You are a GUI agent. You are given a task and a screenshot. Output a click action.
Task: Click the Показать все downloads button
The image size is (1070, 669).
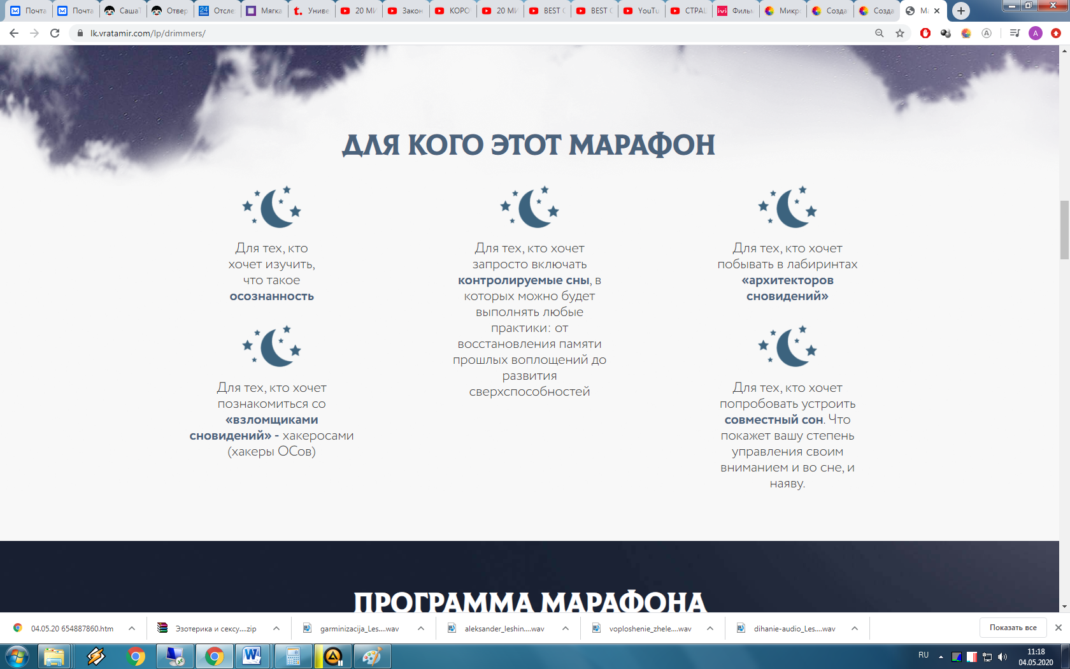point(1013,628)
